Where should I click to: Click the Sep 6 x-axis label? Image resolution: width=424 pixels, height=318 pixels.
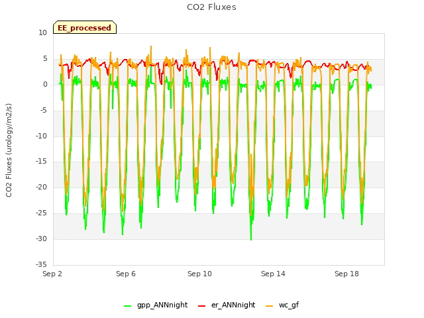pyautogui.click(x=126, y=274)
